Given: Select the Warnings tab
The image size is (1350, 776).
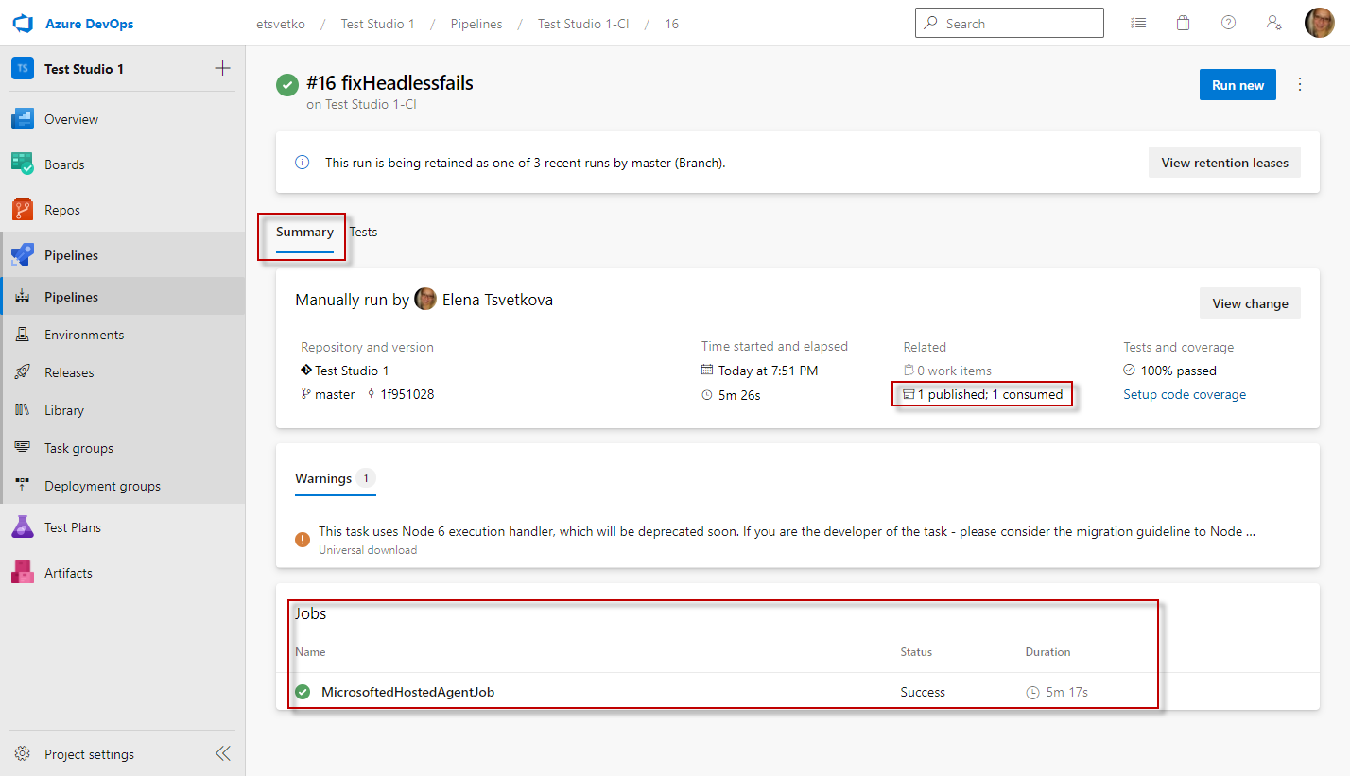Looking at the screenshot, I should coord(336,479).
